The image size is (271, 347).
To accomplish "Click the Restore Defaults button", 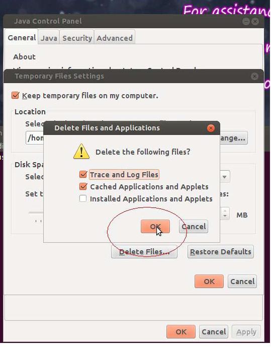I will (x=221, y=252).
